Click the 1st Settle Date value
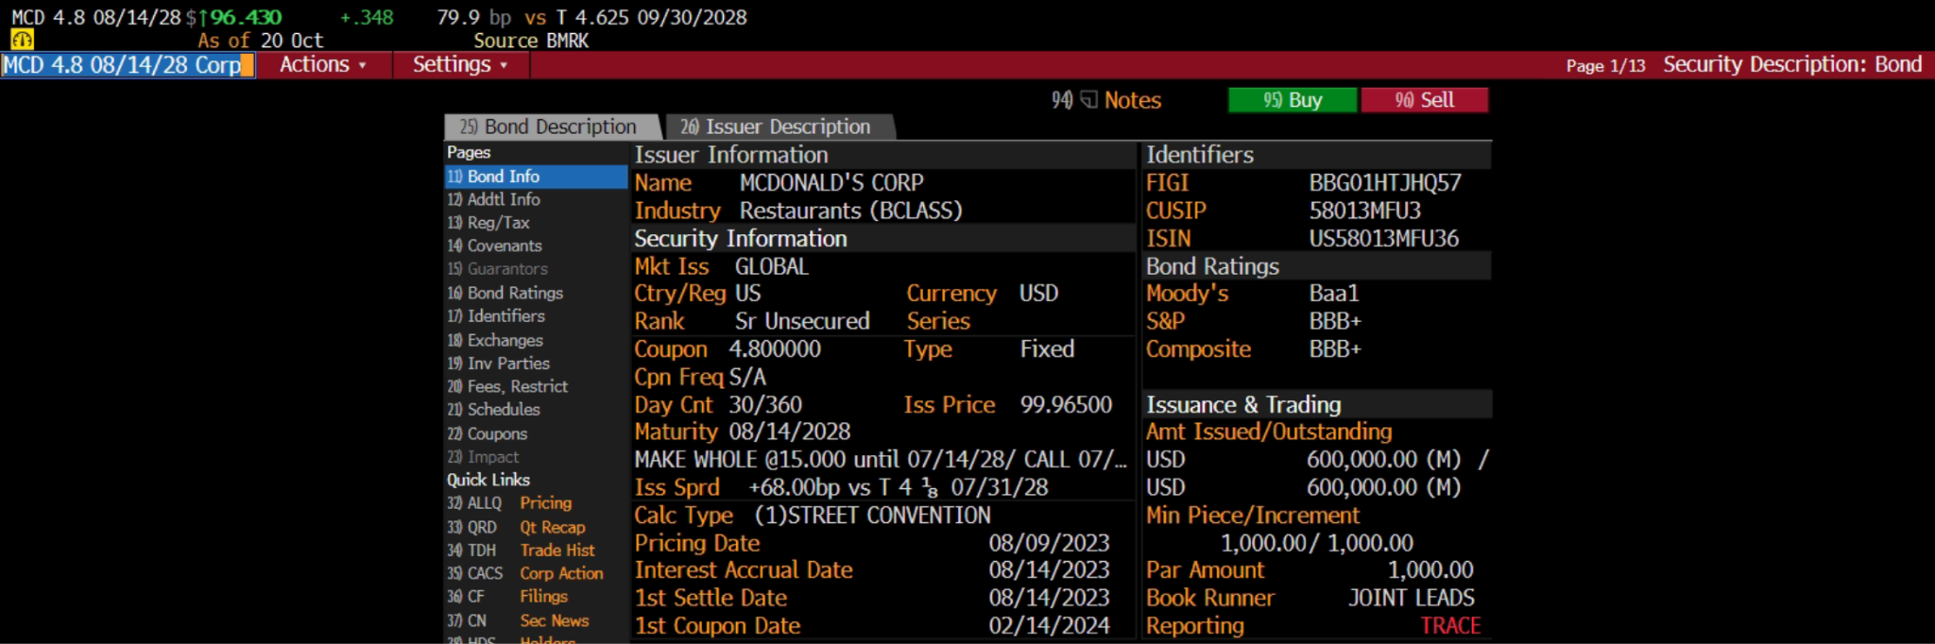Screen dimensions: 1935x644 [x=1049, y=598]
